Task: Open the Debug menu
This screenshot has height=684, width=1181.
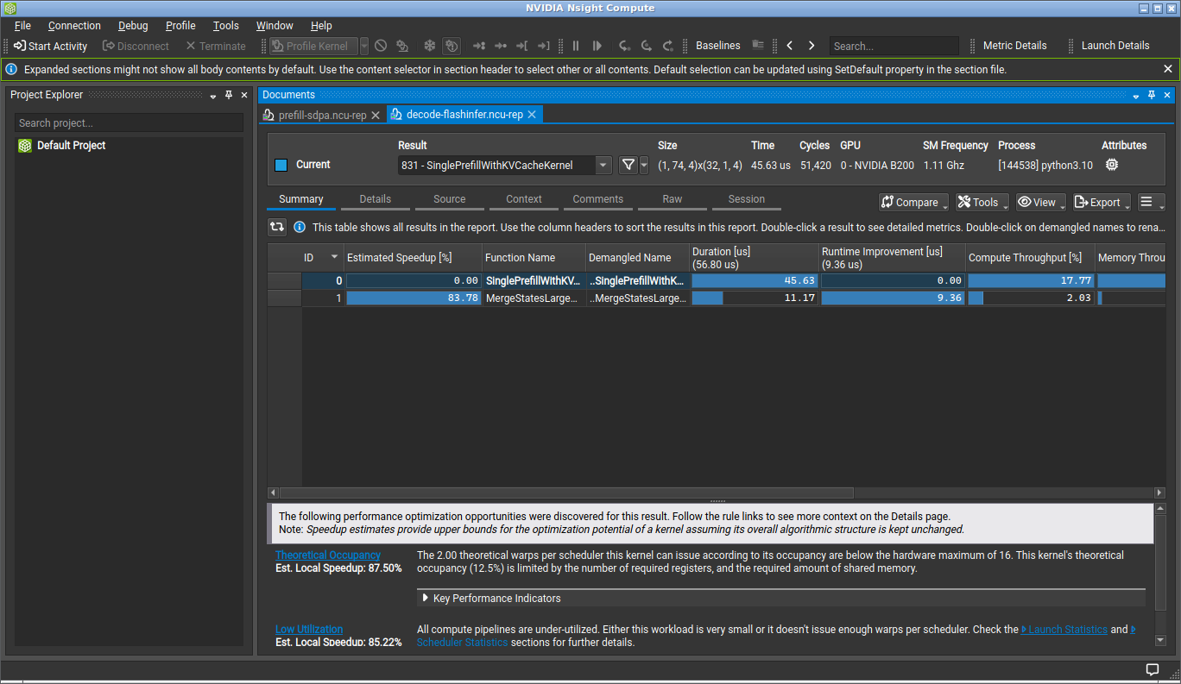Action: coord(133,26)
